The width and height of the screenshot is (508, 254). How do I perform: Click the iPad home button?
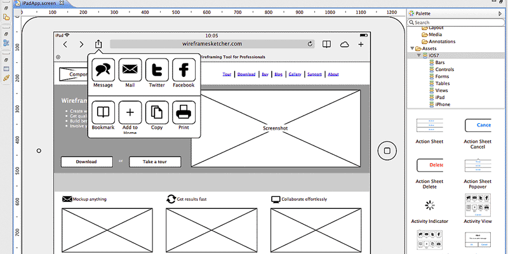[x=387, y=150]
